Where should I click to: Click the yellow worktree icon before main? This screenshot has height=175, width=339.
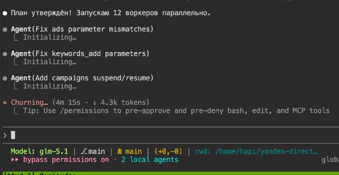click(119, 151)
